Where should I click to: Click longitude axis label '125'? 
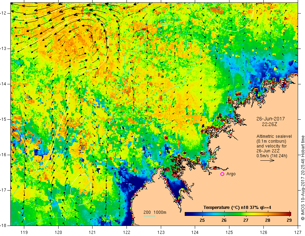click(229, 232)
